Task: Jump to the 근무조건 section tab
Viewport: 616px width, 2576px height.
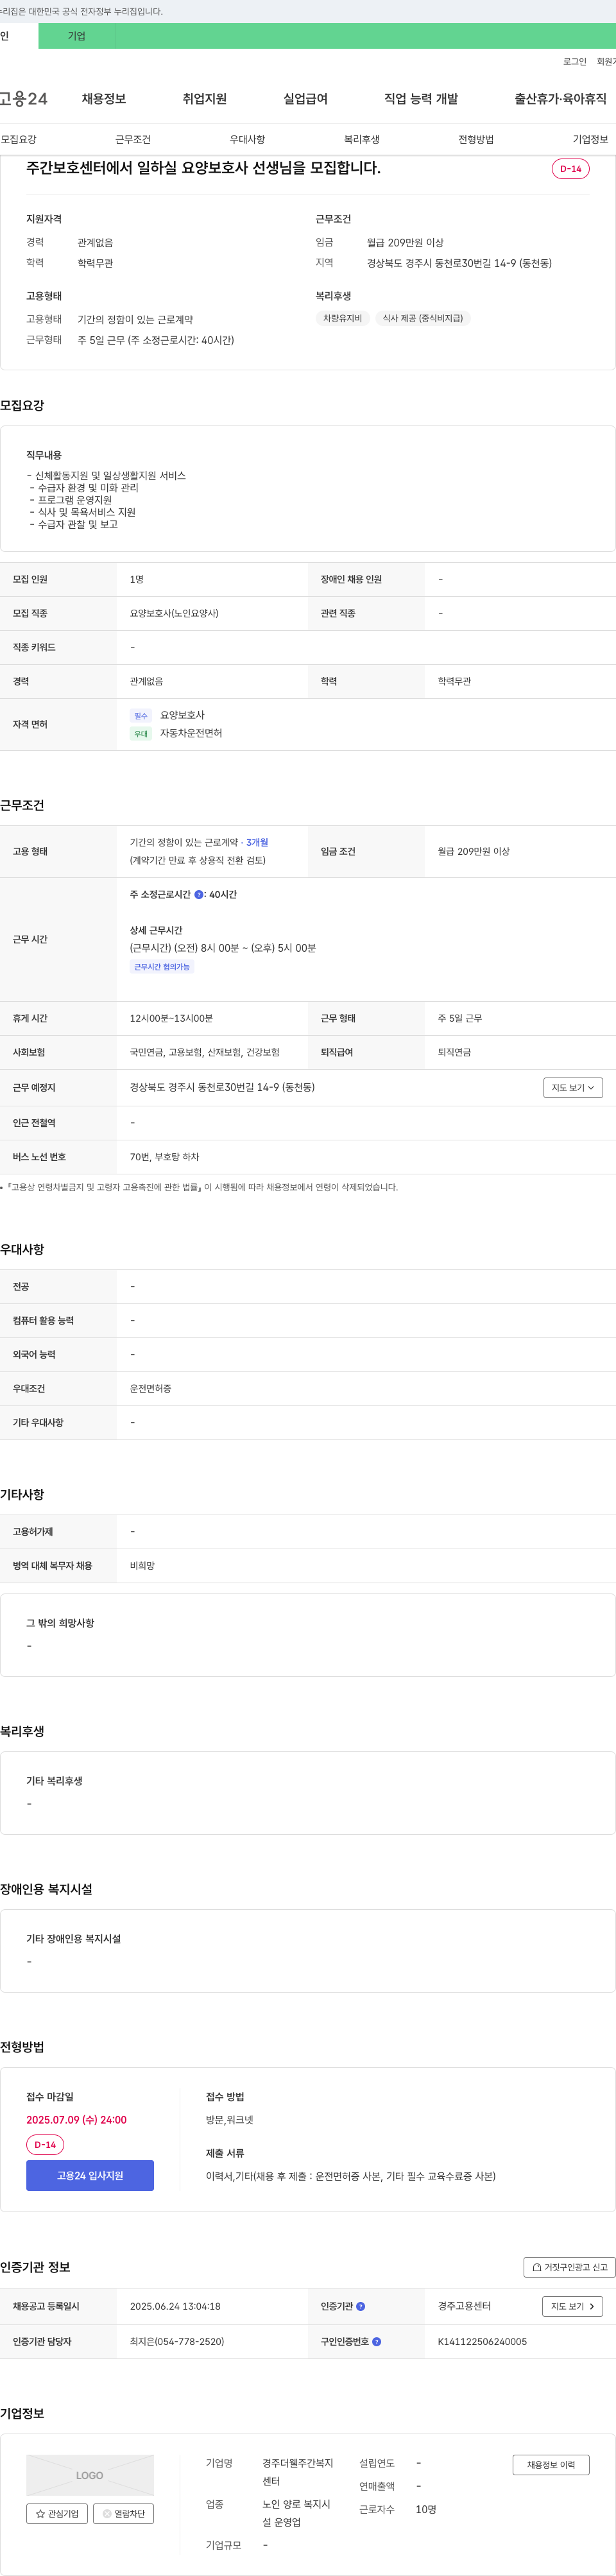Action: pos(133,139)
